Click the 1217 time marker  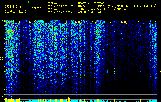(108, 22)
